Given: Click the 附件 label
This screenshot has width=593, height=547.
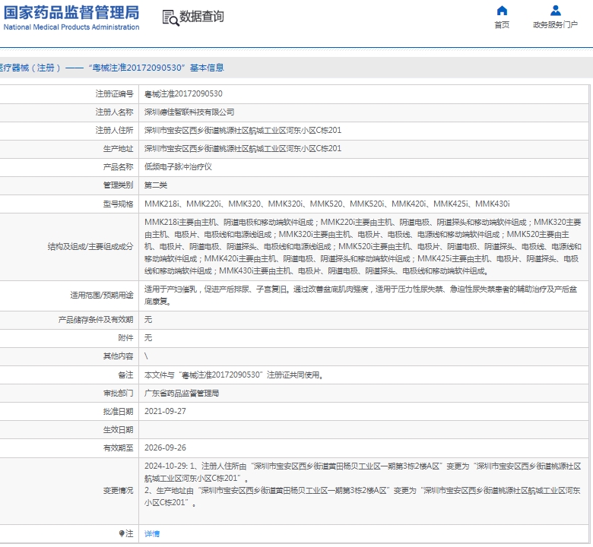Looking at the screenshot, I should click(x=125, y=337).
